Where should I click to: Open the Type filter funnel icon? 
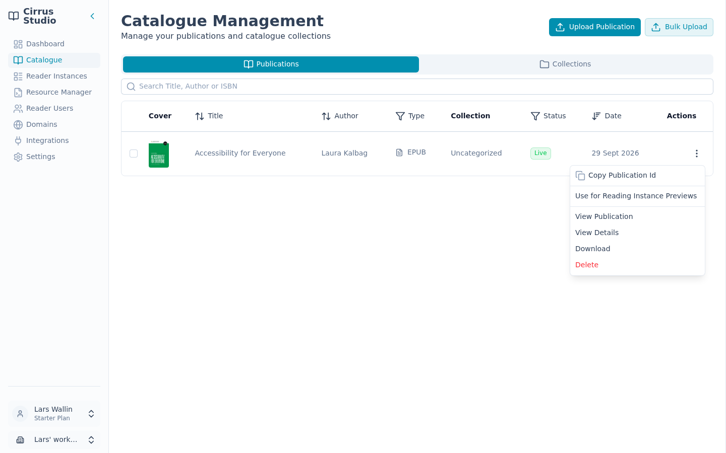(x=400, y=116)
